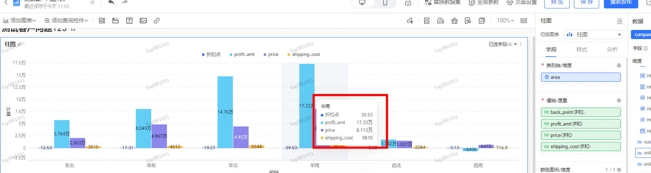Click the text box insert icon

click(129, 21)
